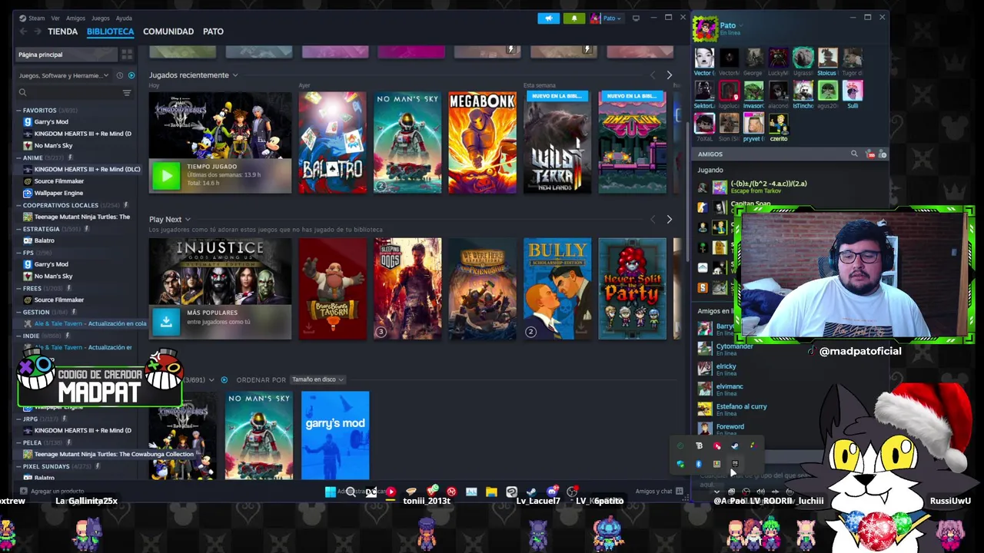
Task: Open File Explorer folder icon on taskbar
Action: click(491, 492)
